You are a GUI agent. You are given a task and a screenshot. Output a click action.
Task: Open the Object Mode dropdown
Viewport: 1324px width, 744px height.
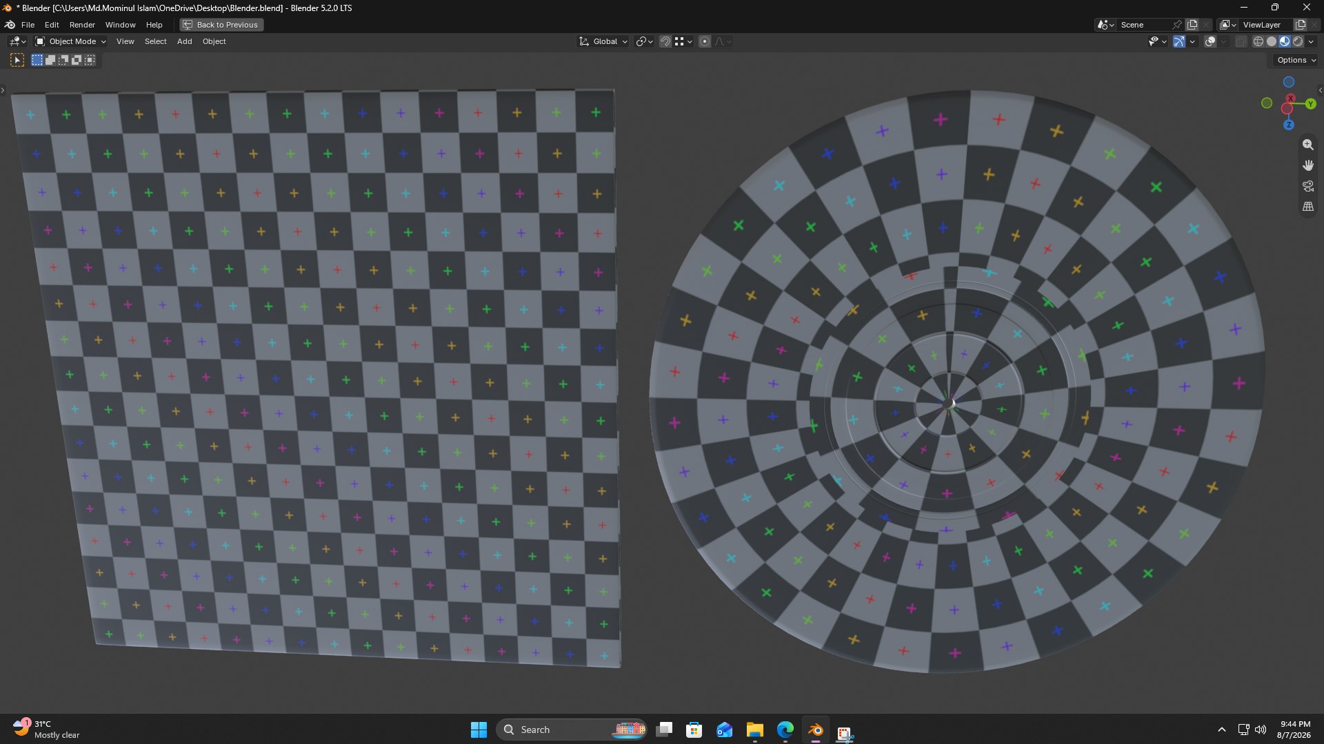click(x=70, y=42)
